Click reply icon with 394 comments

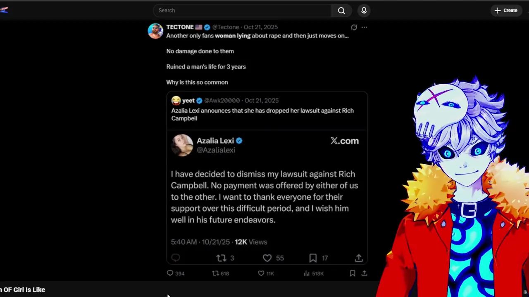(x=170, y=273)
